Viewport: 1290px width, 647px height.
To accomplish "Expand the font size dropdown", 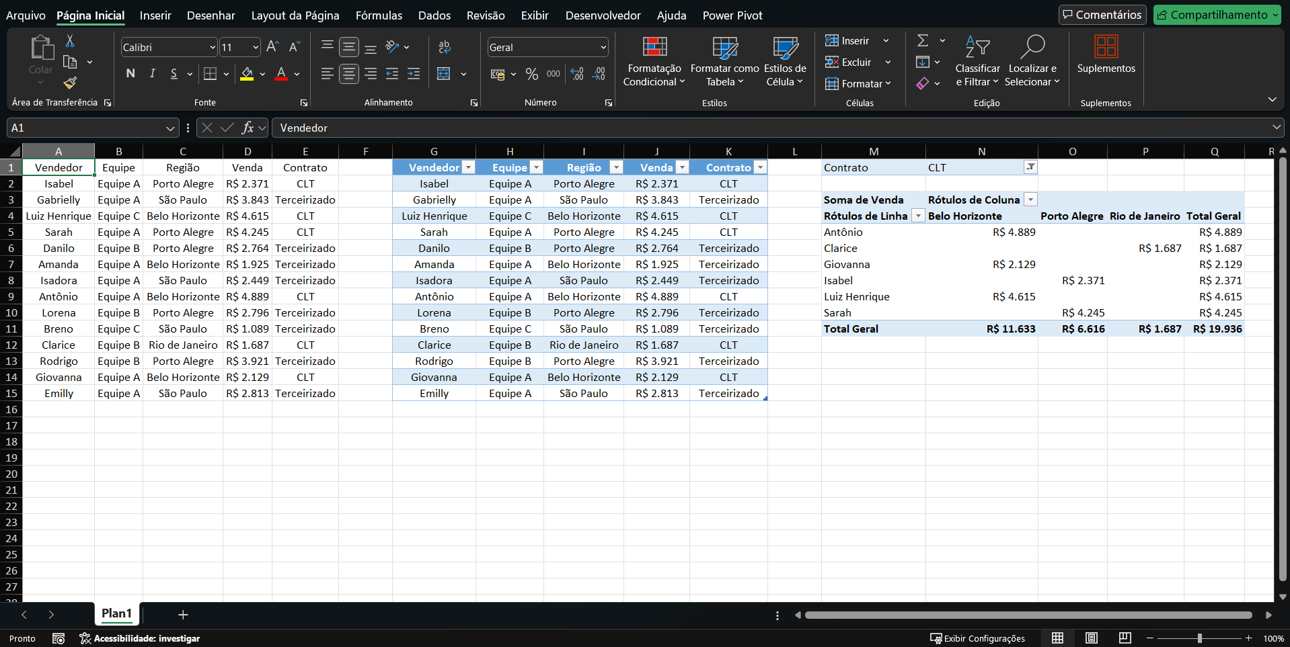I will tap(256, 47).
